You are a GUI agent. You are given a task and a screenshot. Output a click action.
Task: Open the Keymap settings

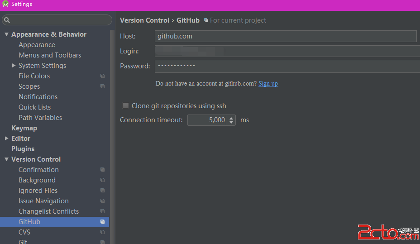pyautogui.click(x=24, y=128)
